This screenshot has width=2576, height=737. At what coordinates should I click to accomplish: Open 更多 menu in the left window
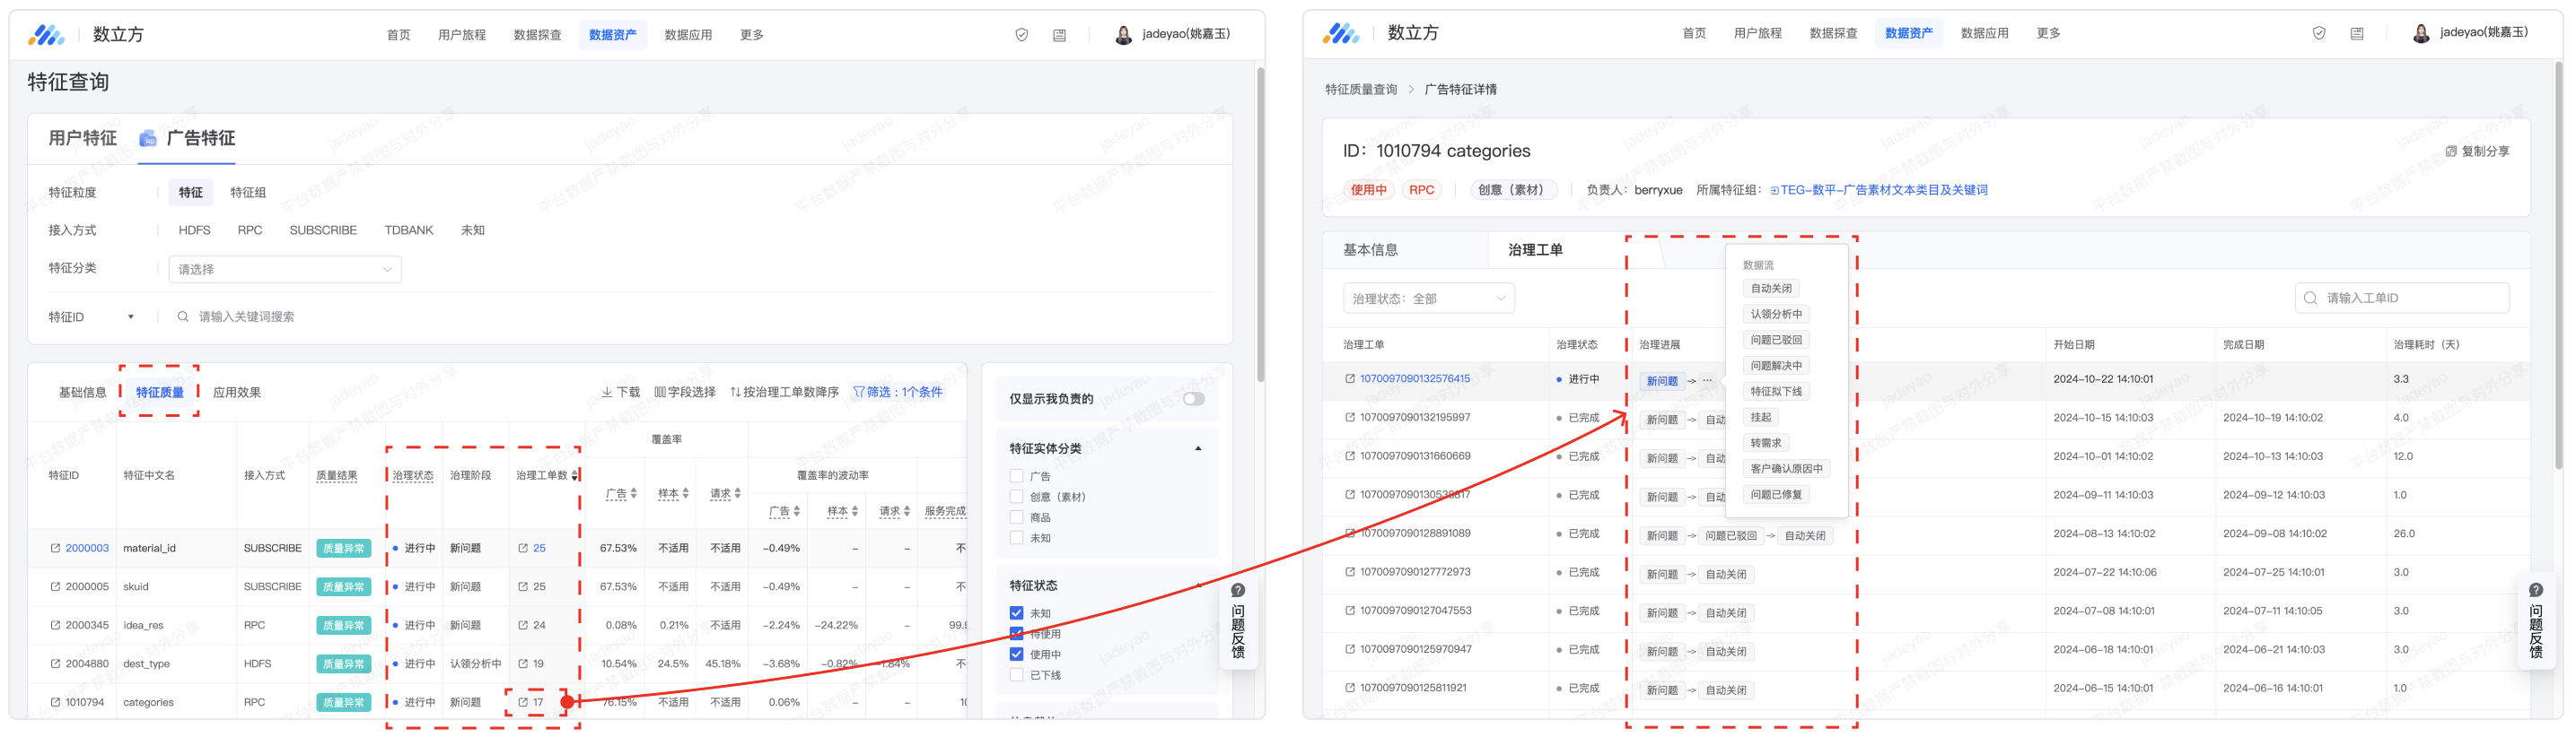coord(752,35)
